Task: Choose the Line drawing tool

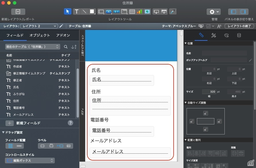Action: [x=84, y=11]
